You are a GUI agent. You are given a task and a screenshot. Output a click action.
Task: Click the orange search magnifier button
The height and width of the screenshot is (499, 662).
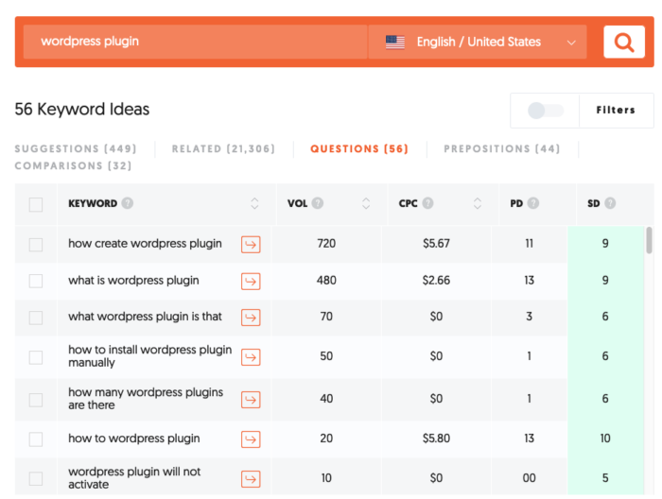[x=623, y=42]
